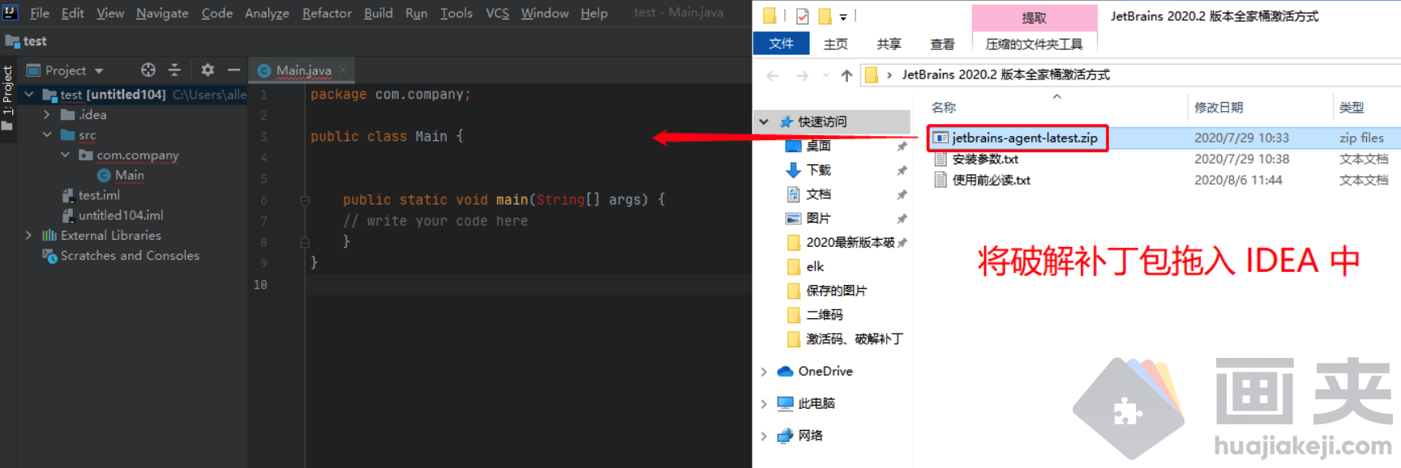Screen dimensions: 1401x468
Task: Fold the main method at line 6
Action: coord(305,200)
